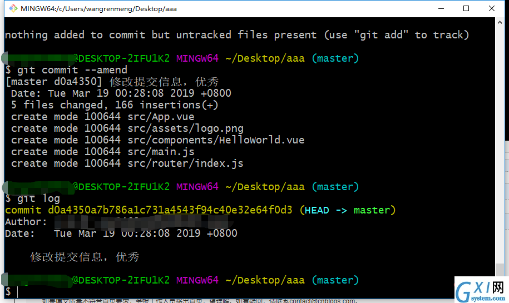This screenshot has height=303, width=509.
Task: Click the GXI system.com watermark logo
Action: tap(481, 290)
